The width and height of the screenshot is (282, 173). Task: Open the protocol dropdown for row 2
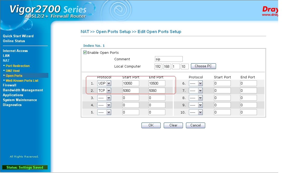coord(104,91)
